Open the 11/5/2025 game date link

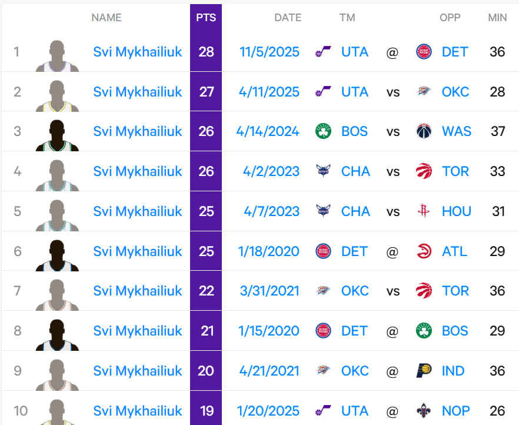tap(270, 52)
